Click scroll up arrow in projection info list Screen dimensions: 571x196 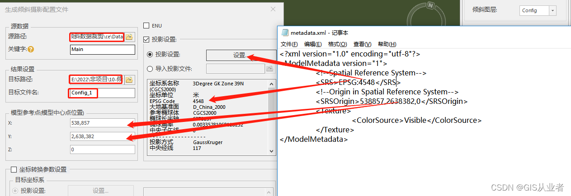[x=272, y=84]
